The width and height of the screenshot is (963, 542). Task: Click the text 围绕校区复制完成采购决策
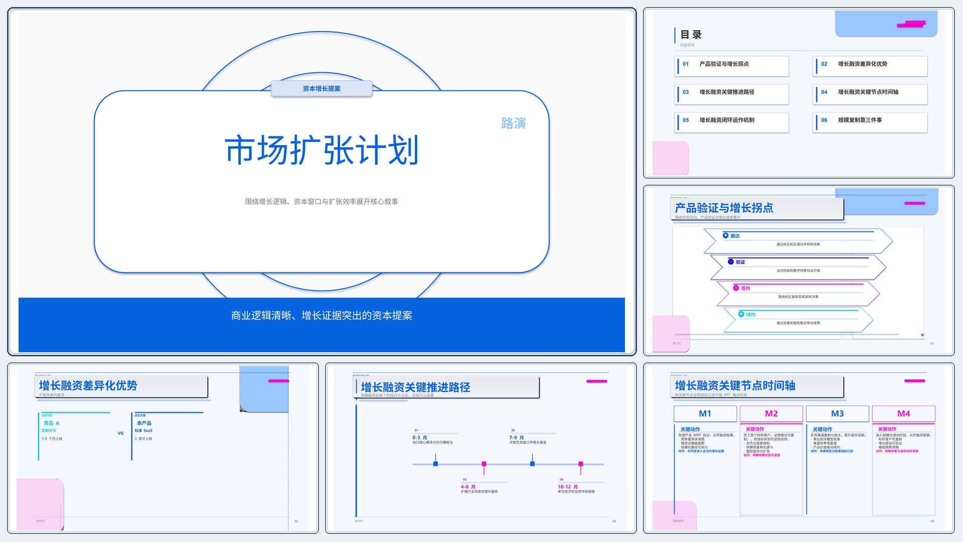pyautogui.click(x=798, y=297)
